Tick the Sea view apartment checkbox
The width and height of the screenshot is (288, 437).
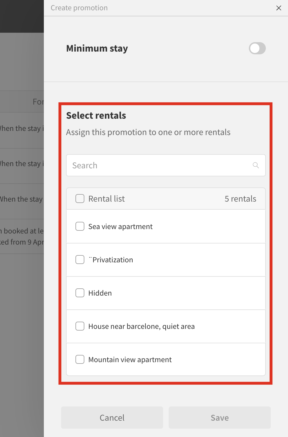(80, 226)
